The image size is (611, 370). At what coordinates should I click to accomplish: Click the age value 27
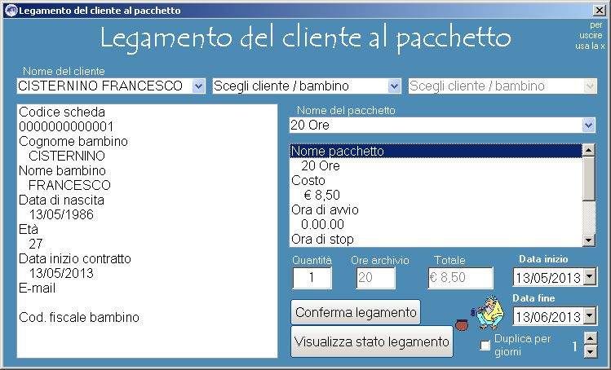(35, 244)
